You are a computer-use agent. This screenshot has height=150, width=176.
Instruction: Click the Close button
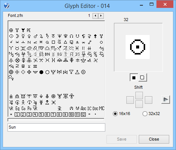(x=154, y=139)
